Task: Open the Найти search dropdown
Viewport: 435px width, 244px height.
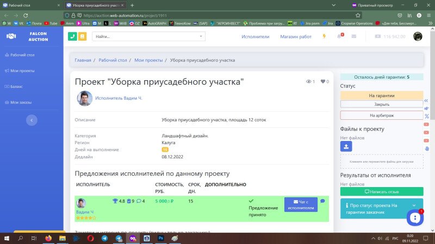Action: tap(148, 36)
